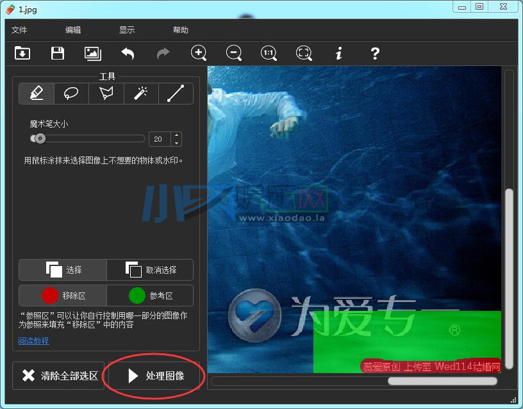This screenshot has height=409, width=523.
Task: Click the 魔术笔大小 slider handle
Action: click(x=40, y=138)
